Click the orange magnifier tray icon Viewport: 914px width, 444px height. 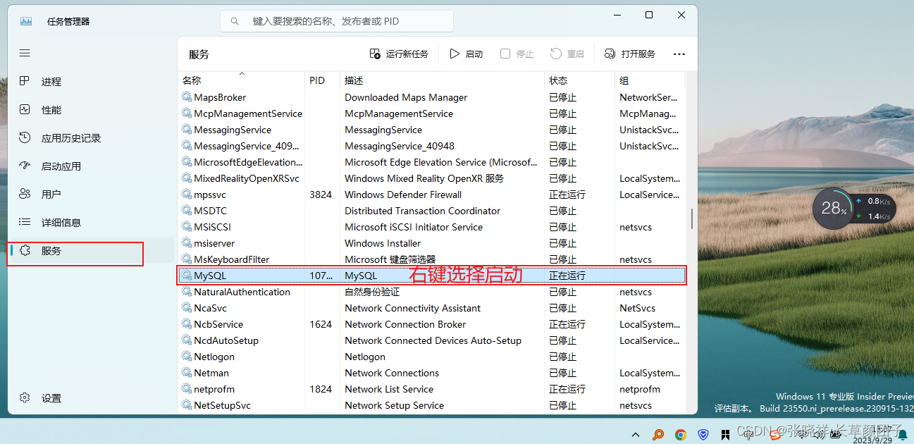[658, 435]
